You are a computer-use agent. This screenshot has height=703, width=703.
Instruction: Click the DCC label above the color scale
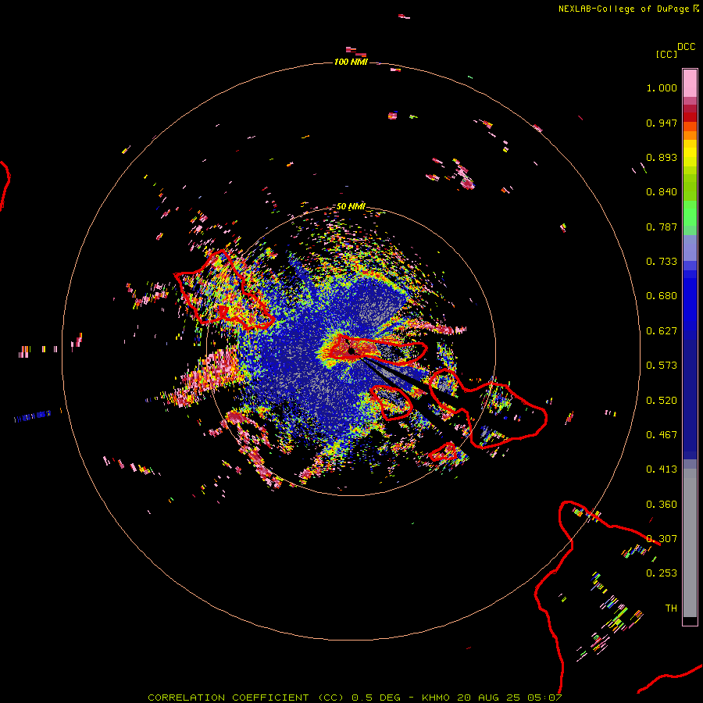click(686, 47)
